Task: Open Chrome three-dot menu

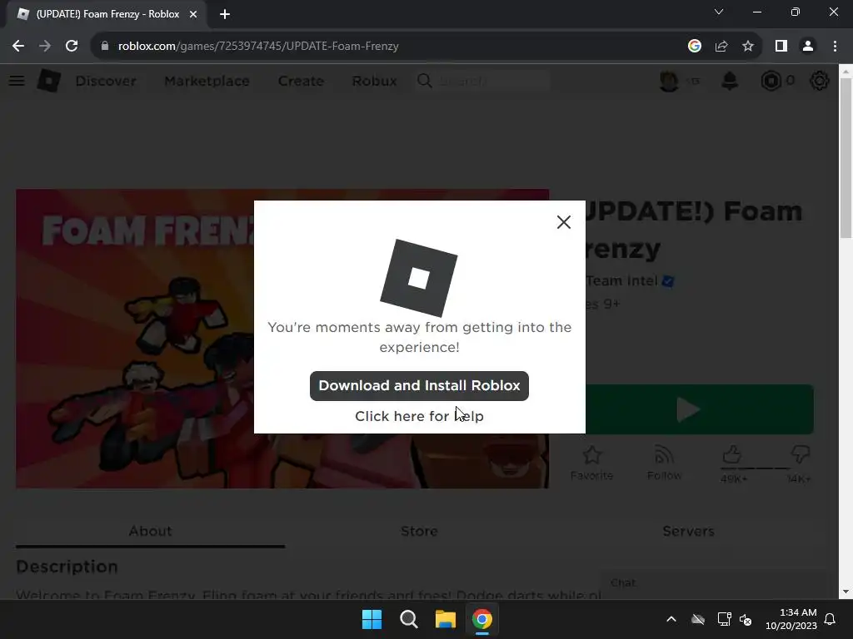Action: (x=835, y=47)
